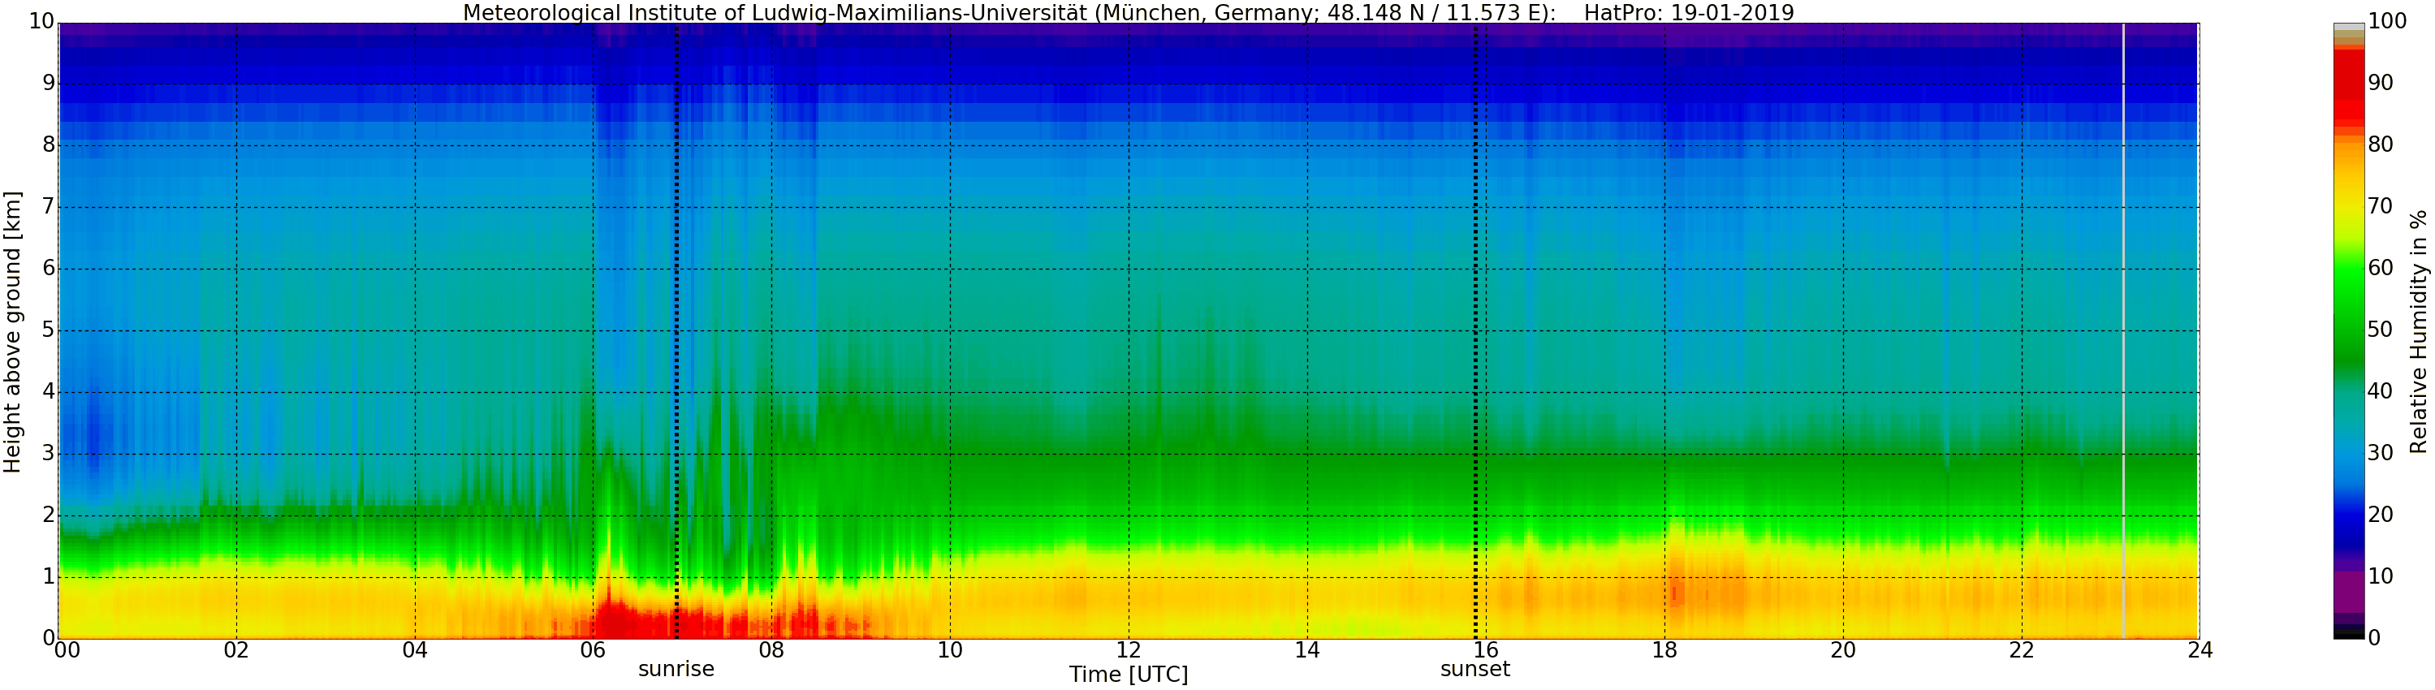Click the 'sunset' label below the time axis

pyautogui.click(x=1474, y=669)
